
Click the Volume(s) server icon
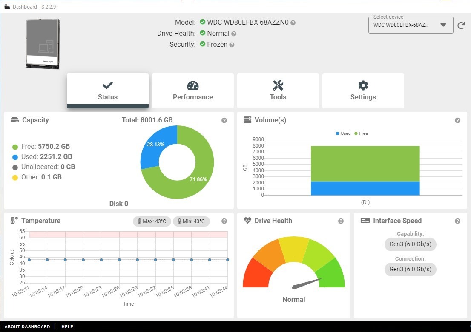247,120
